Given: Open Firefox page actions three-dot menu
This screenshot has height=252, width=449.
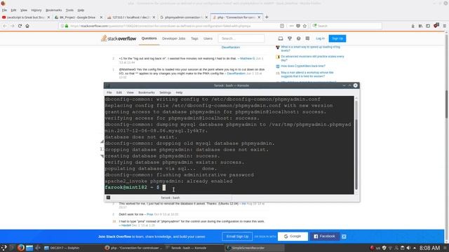Looking at the screenshot, I should point(292,26).
